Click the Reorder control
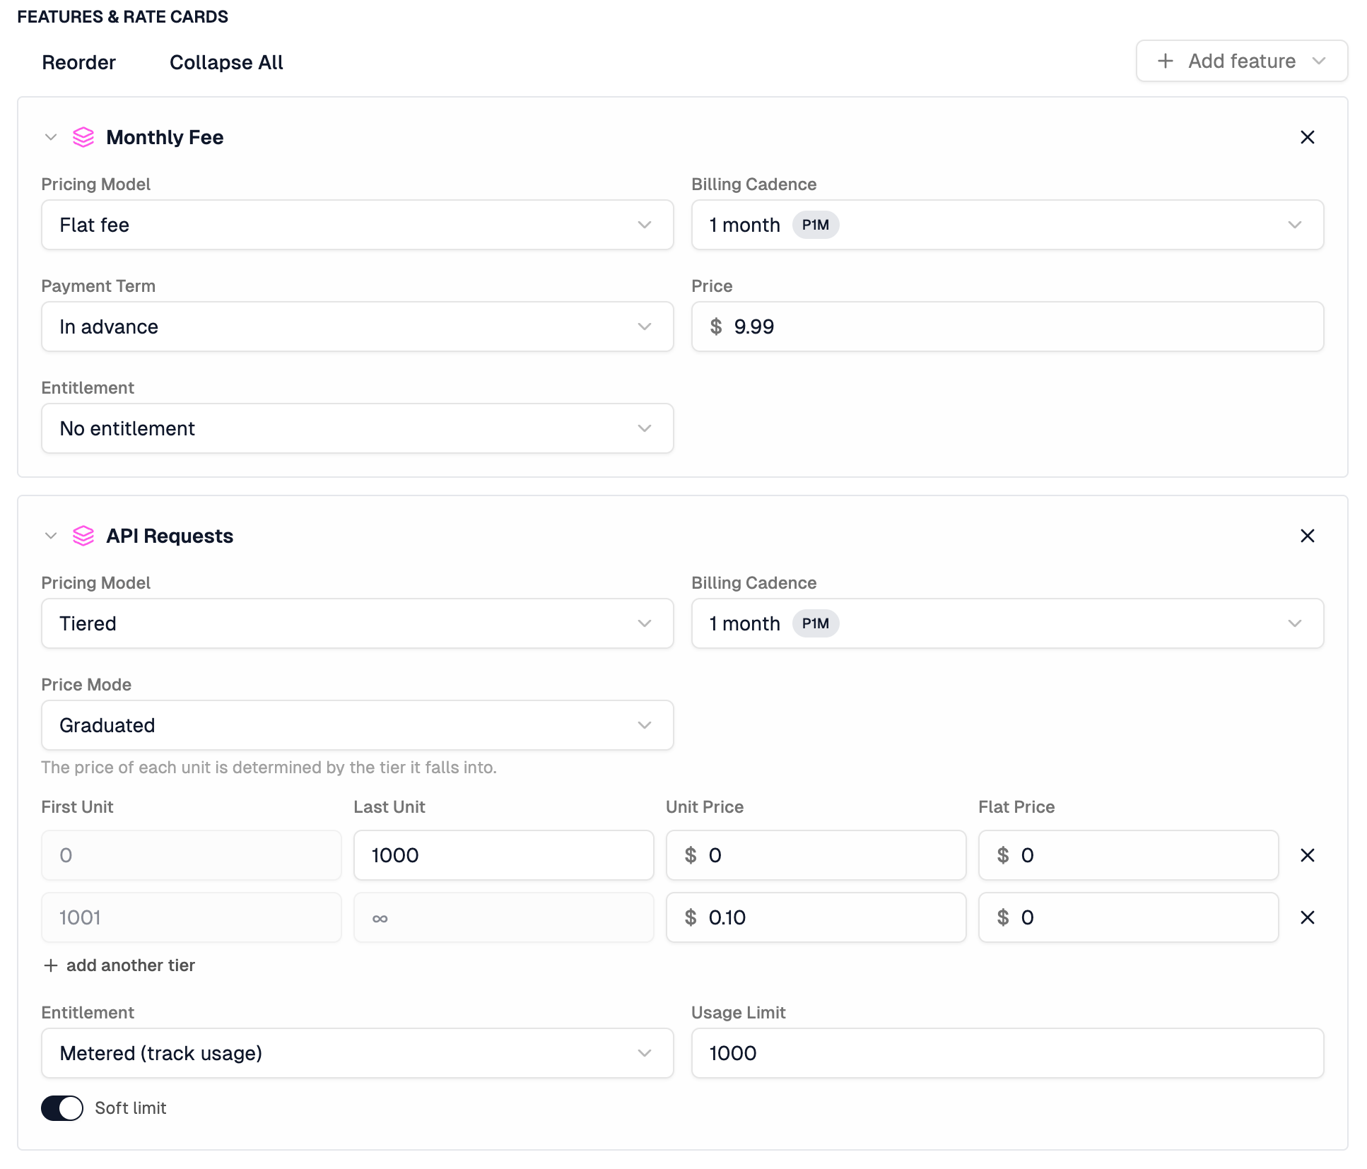The image size is (1367, 1169). click(78, 62)
